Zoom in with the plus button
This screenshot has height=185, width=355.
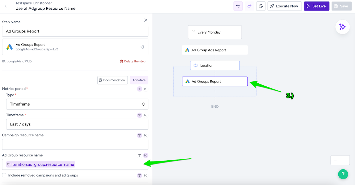pos(345,160)
